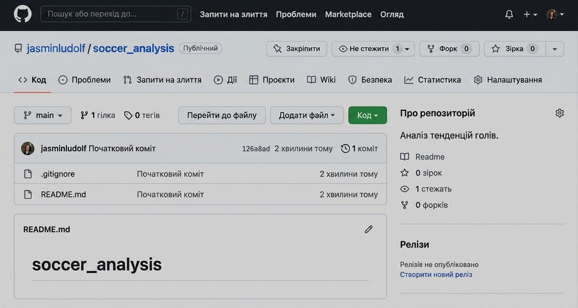This screenshot has height=308, width=578.
Task: Open the main branch selector
Action: coord(42,115)
